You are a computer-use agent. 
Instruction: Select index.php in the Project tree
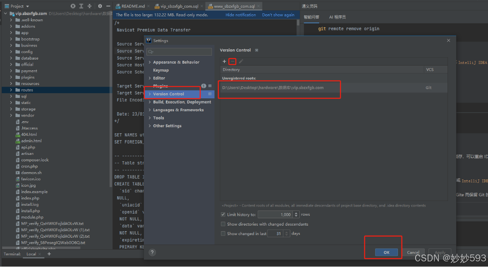point(30,198)
